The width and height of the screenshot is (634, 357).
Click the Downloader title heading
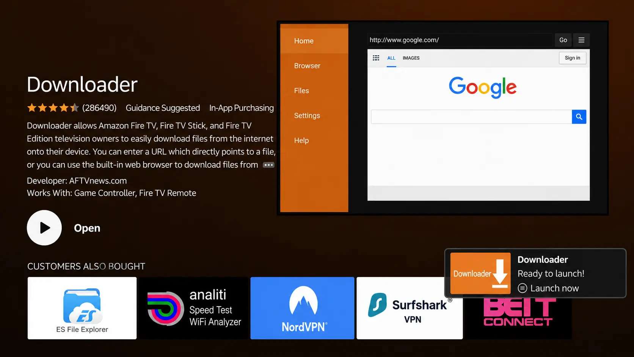(x=82, y=84)
